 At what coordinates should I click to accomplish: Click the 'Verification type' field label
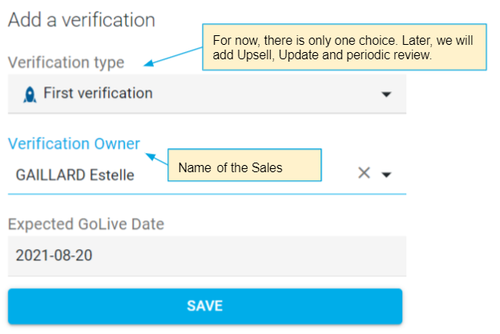[x=66, y=62]
